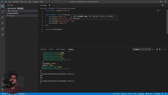Screen dimensions: 168x95
Task: Click Prettier in status bar
Action: [x=157, y=94]
